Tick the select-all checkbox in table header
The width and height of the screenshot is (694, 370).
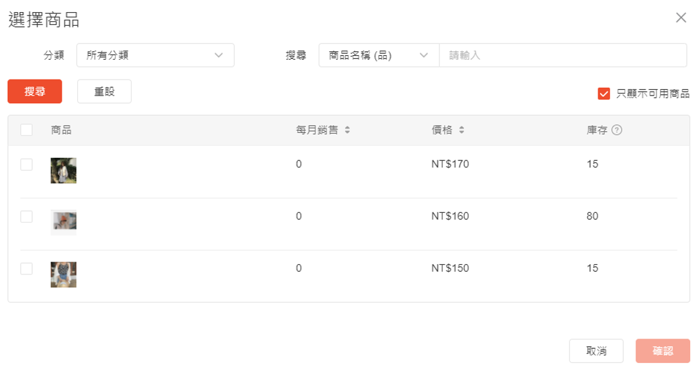[26, 130]
